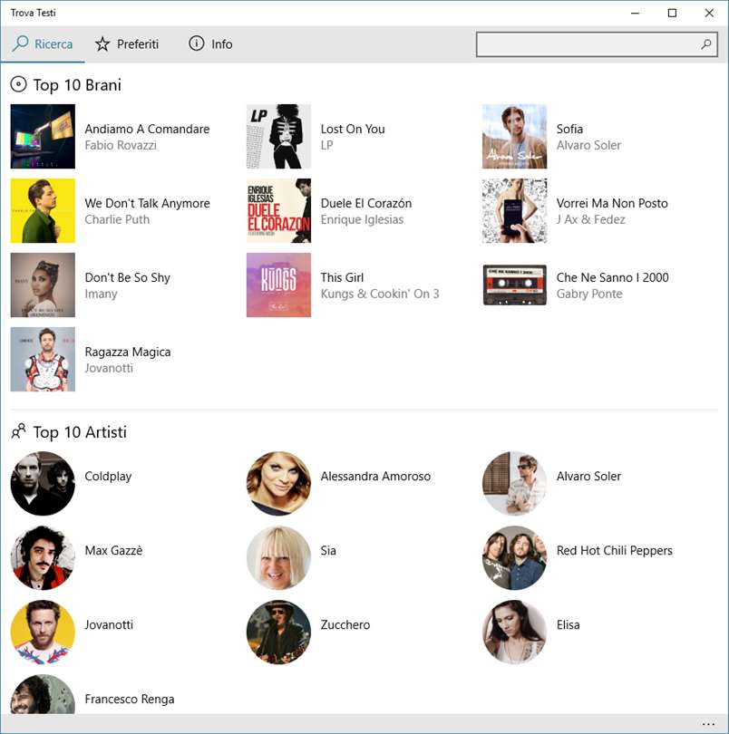Image resolution: width=729 pixels, height=734 pixels.
Task: Select Alvaro Soler's round artist photo
Action: pos(514,484)
